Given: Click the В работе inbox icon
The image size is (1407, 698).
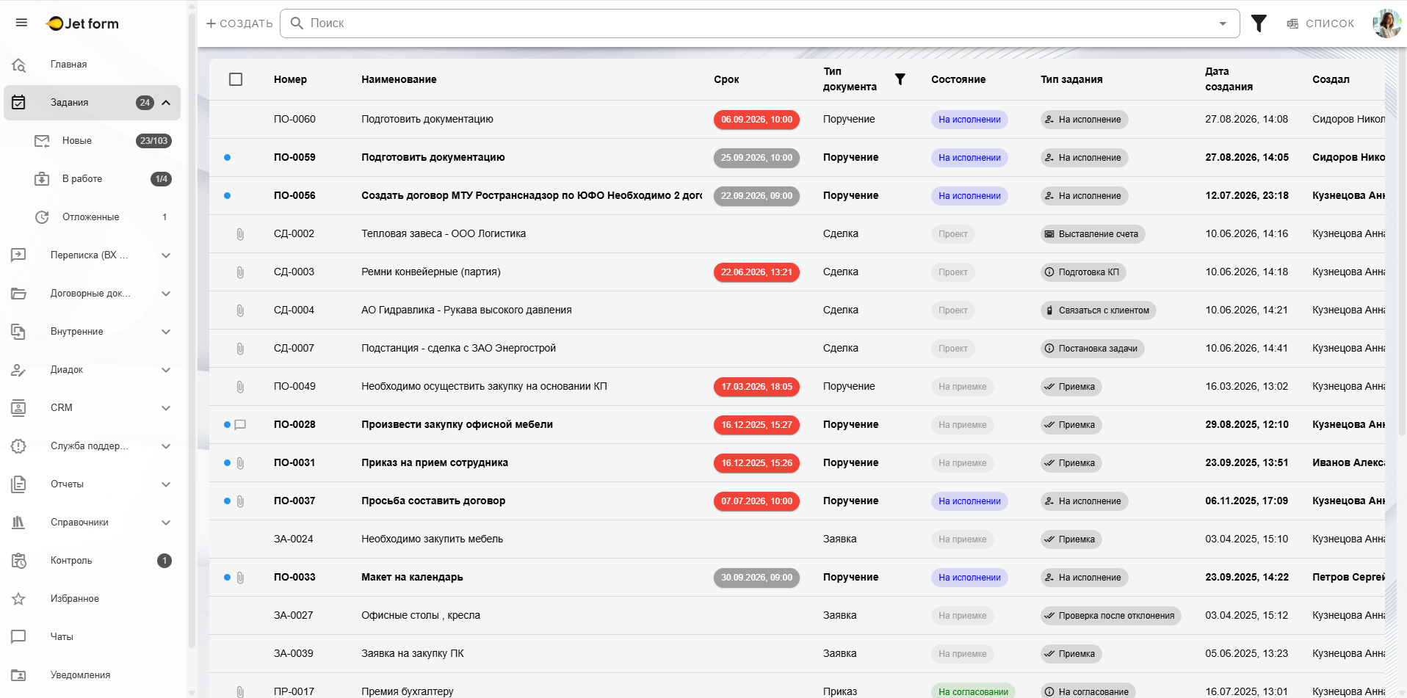Looking at the screenshot, I should (42, 179).
